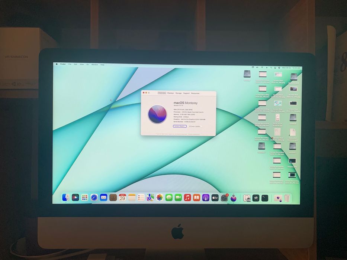The width and height of the screenshot is (347, 260).
Task: Open Music app in the Dock
Action: click(x=187, y=198)
